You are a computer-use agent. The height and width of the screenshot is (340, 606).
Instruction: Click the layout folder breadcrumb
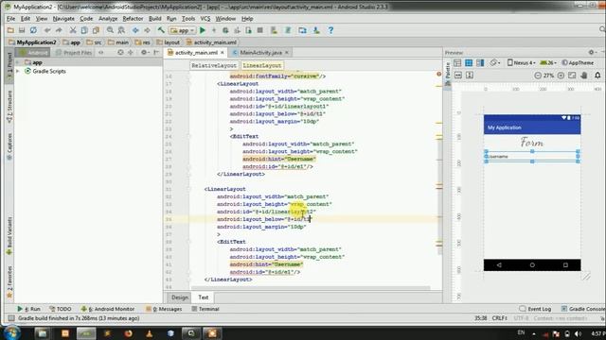[x=169, y=42]
